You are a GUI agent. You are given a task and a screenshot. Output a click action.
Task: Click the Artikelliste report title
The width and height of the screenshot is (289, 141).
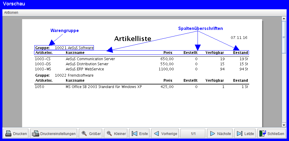(x=133, y=39)
